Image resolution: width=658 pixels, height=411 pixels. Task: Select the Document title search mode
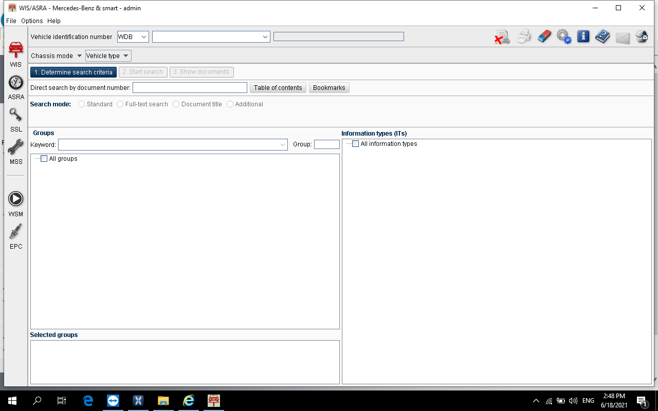tap(176, 104)
